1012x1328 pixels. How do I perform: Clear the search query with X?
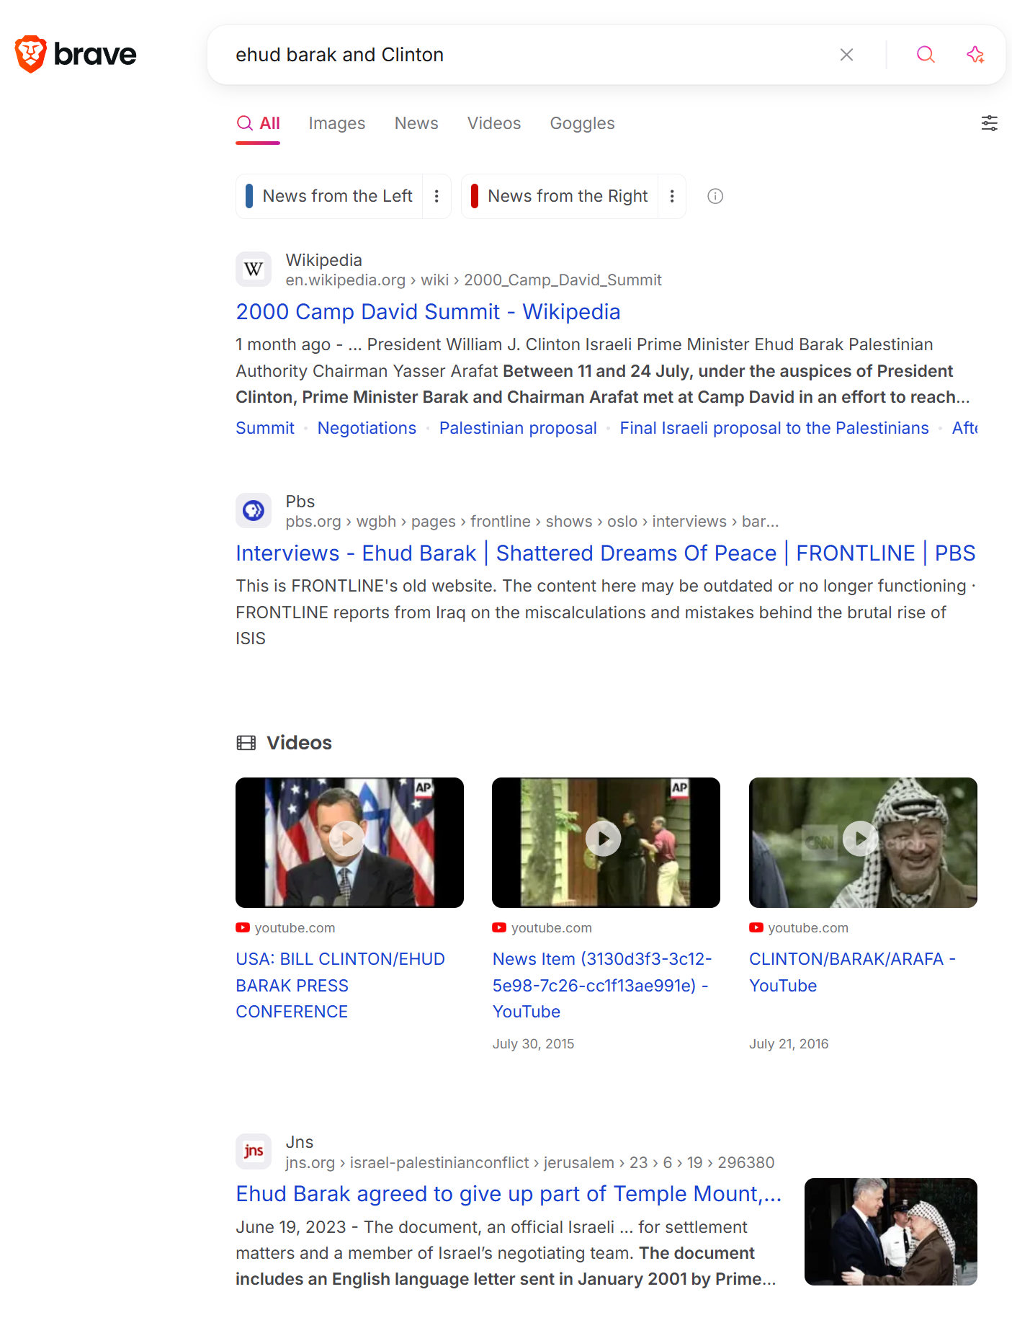click(x=846, y=55)
